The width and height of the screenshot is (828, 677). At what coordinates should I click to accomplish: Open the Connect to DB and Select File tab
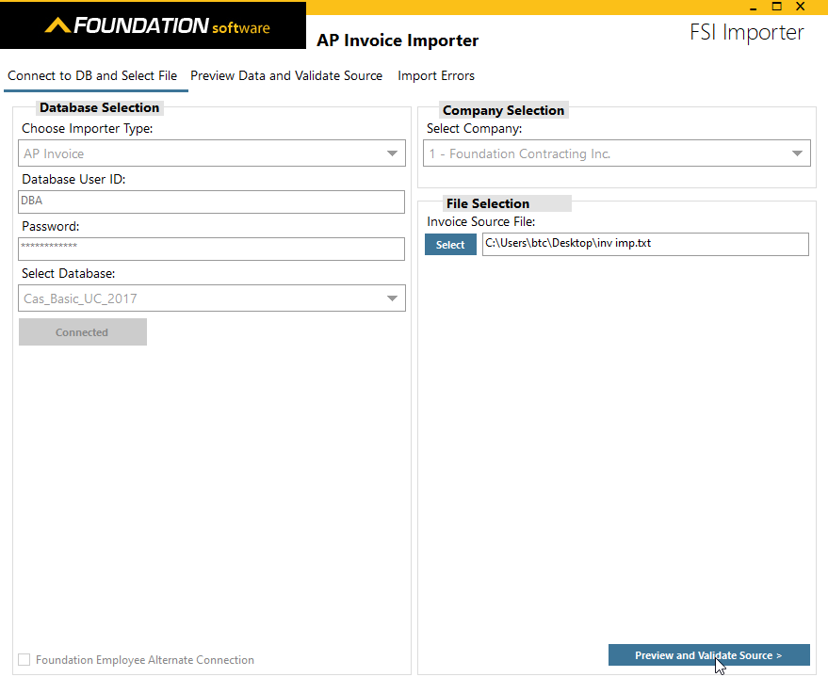click(92, 76)
